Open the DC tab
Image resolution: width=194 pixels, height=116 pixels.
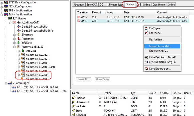pos(103,5)
